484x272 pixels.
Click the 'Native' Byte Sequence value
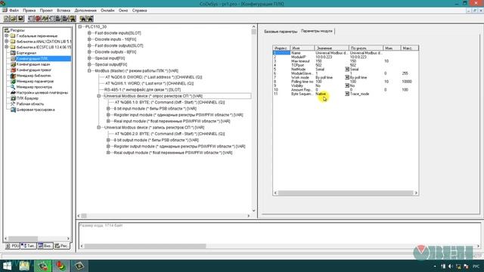click(x=321, y=94)
